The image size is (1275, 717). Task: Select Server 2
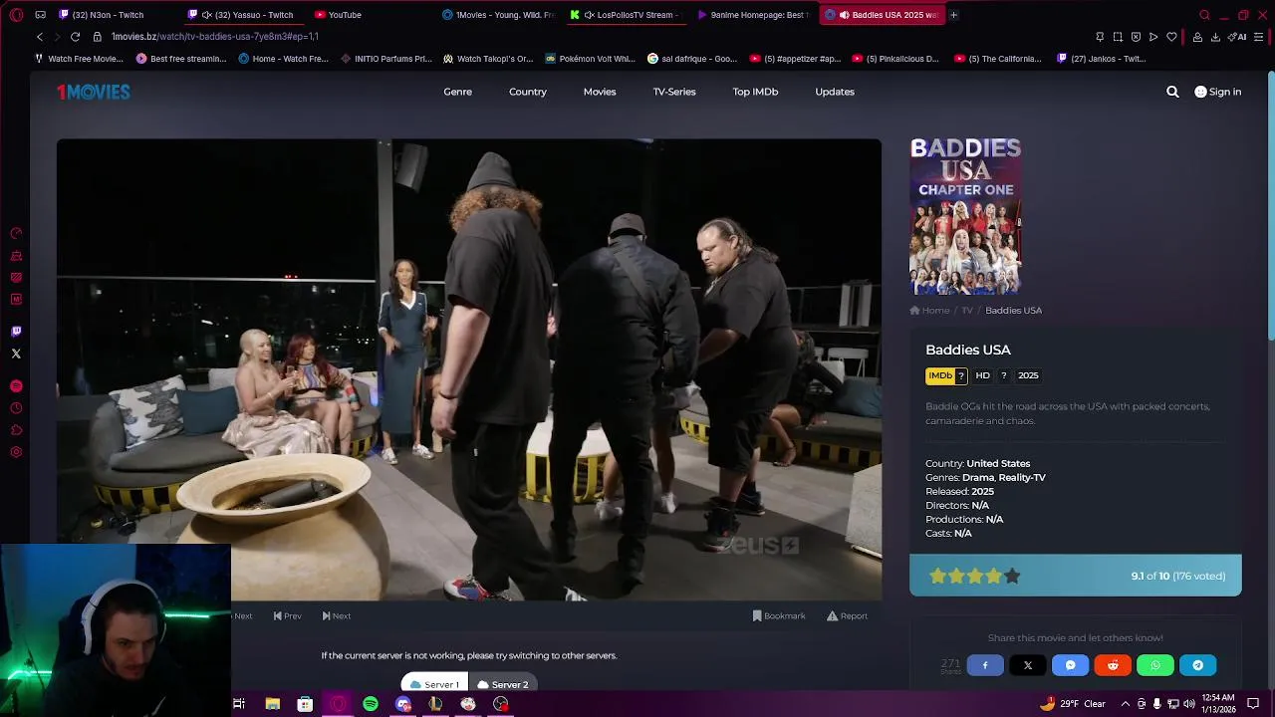[503, 684]
